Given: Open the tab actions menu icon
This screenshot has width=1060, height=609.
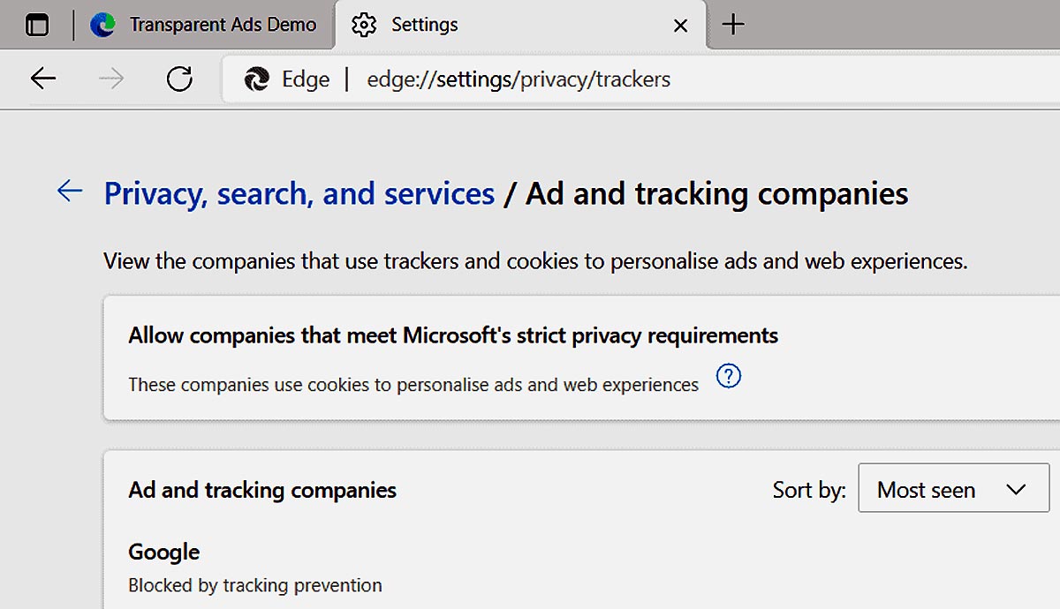Looking at the screenshot, I should tap(37, 26).
